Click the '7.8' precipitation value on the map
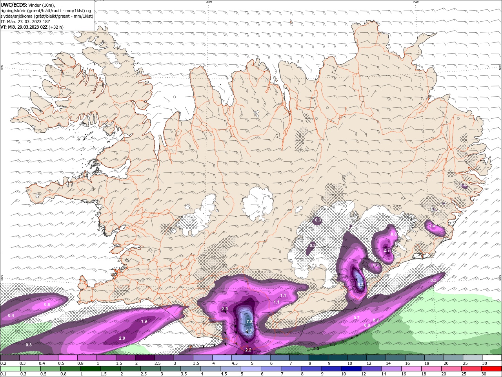Screen dimensions: 502x377 249,322
